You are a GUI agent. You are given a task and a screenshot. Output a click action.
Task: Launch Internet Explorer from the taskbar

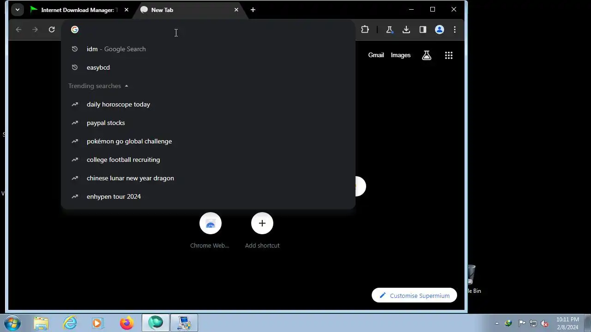[70, 323]
